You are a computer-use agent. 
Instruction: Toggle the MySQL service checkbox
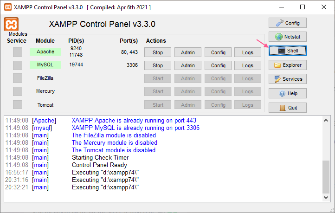[x=18, y=65]
